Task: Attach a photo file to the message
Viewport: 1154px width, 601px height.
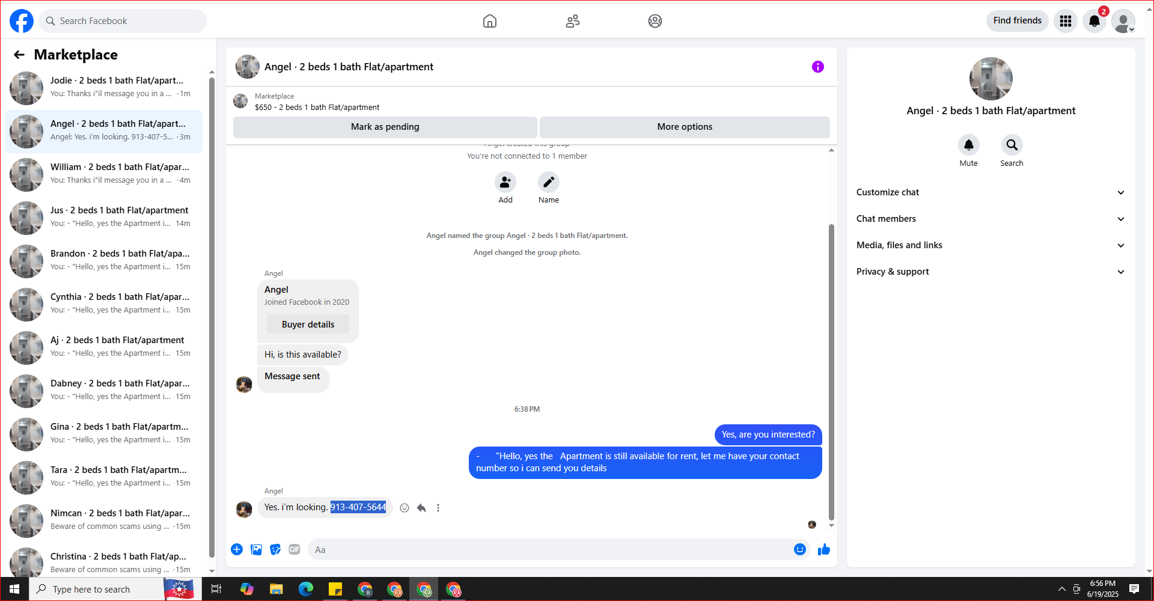Action: pyautogui.click(x=256, y=549)
